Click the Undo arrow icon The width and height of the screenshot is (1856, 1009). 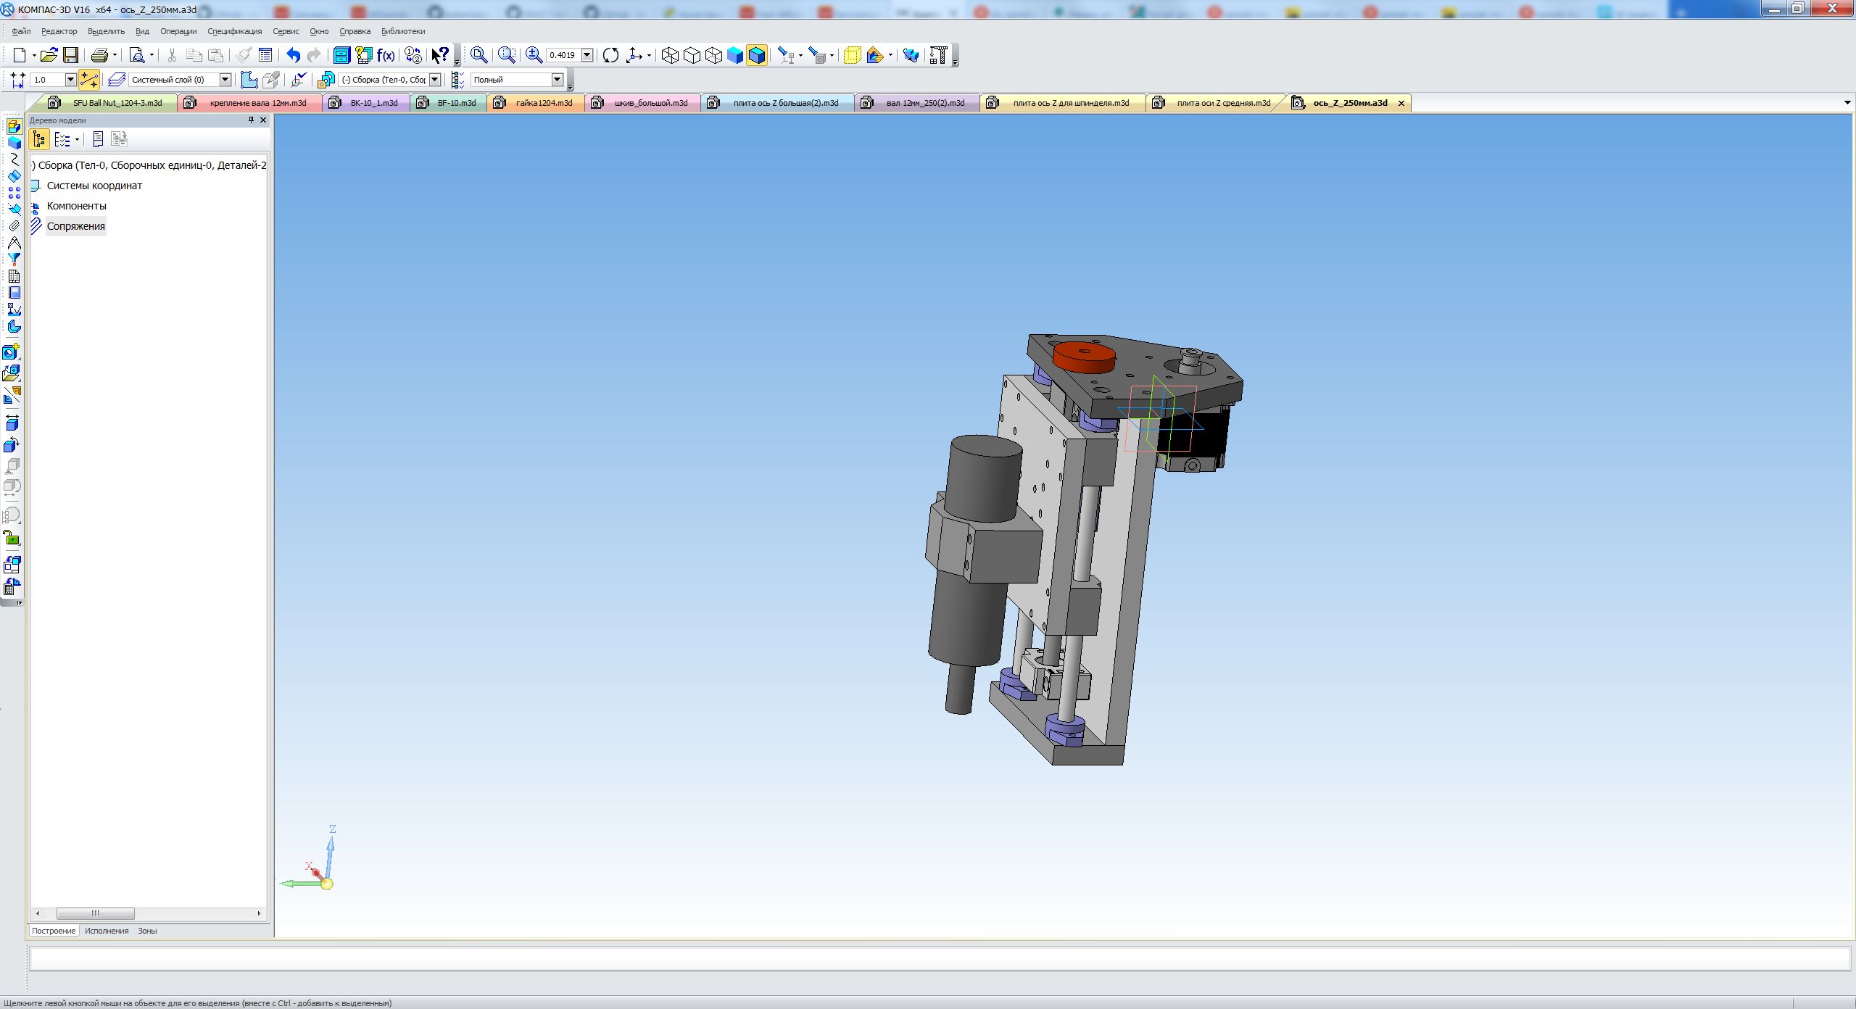[293, 55]
